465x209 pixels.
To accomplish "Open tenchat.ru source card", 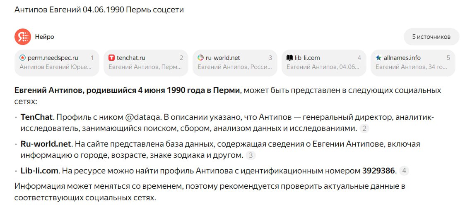I will (x=146, y=63).
